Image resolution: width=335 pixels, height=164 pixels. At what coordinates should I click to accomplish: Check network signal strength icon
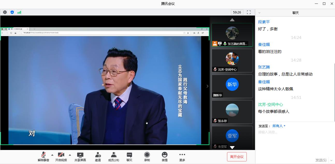(19, 12)
